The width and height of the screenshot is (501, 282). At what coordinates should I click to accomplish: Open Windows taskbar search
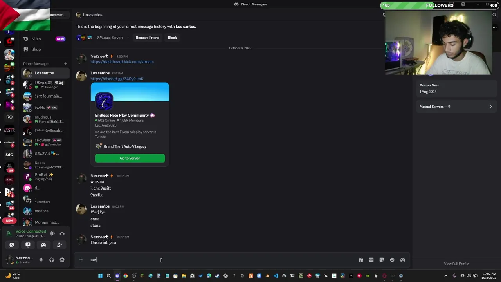(x=109, y=276)
